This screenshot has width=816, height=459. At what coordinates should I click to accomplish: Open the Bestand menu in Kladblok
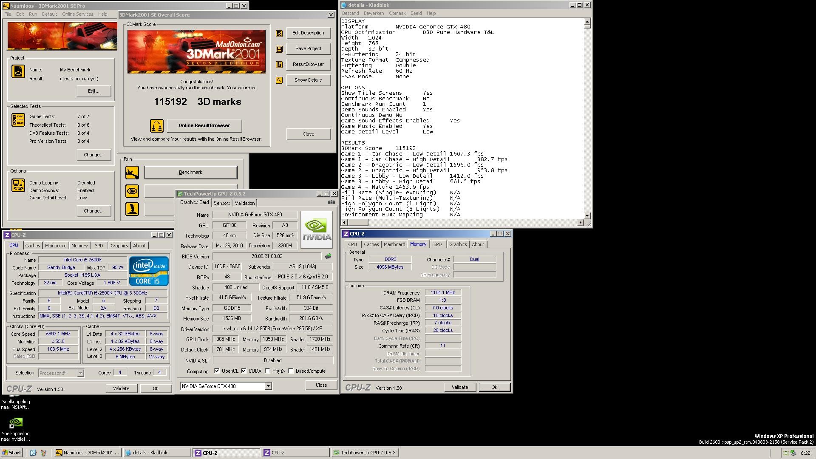coord(350,13)
